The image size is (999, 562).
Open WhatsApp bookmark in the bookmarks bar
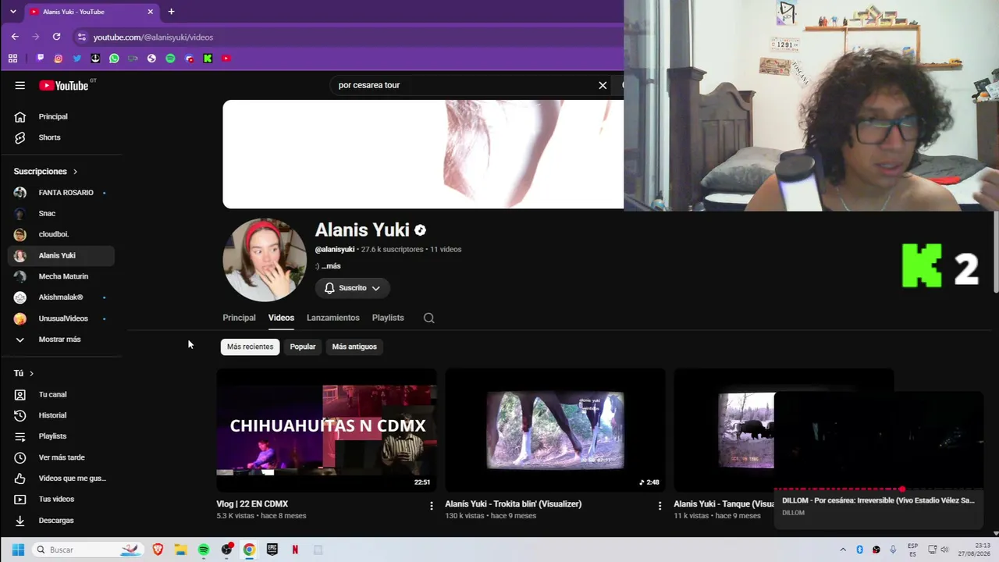[x=115, y=59]
